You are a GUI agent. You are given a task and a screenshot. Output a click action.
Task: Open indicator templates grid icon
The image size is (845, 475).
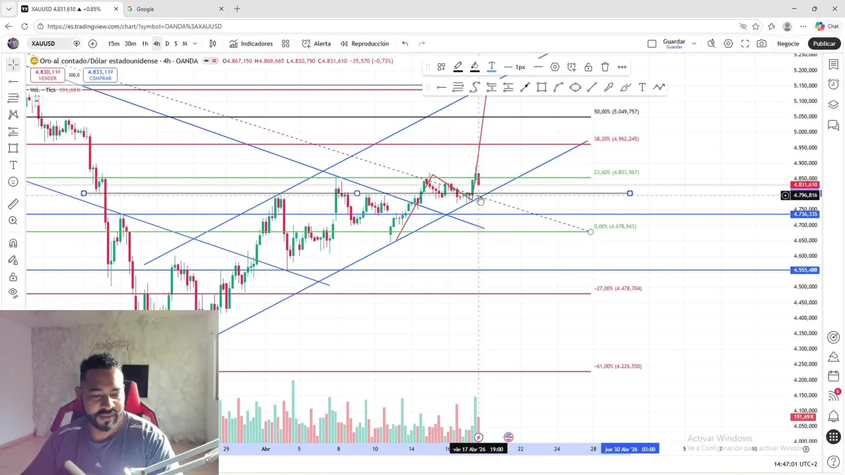[286, 44]
